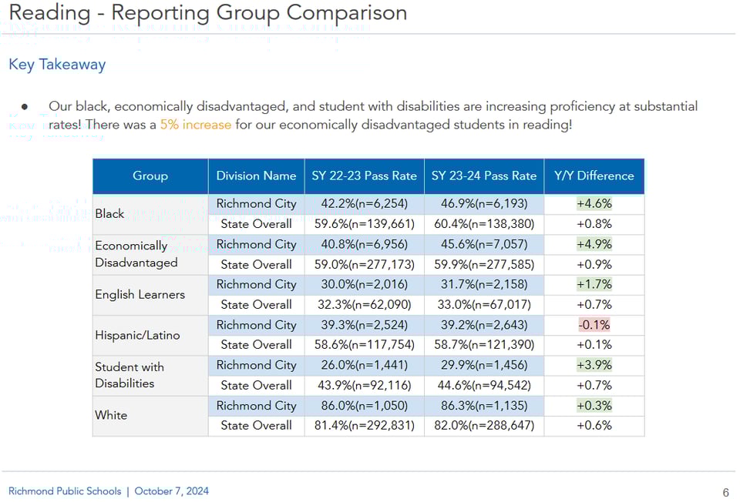
Task: Click the 'SY 22-23 Pass Rate' header
Action: pyautogui.click(x=364, y=176)
